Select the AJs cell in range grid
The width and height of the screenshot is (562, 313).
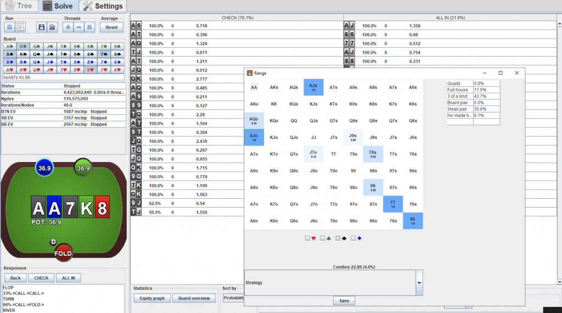(313, 87)
